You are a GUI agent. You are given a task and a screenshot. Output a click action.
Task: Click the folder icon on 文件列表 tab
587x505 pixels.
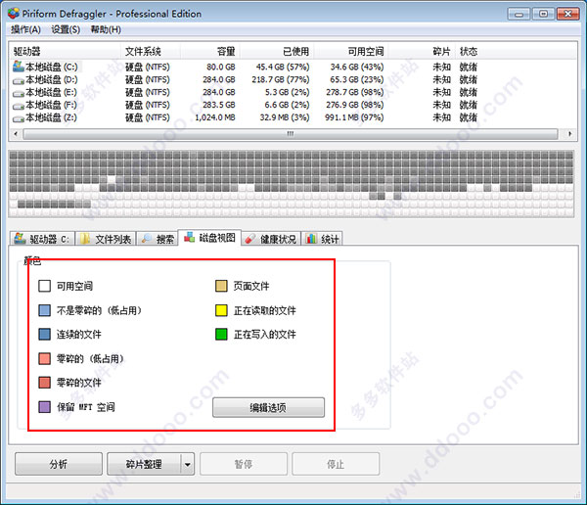(x=85, y=239)
